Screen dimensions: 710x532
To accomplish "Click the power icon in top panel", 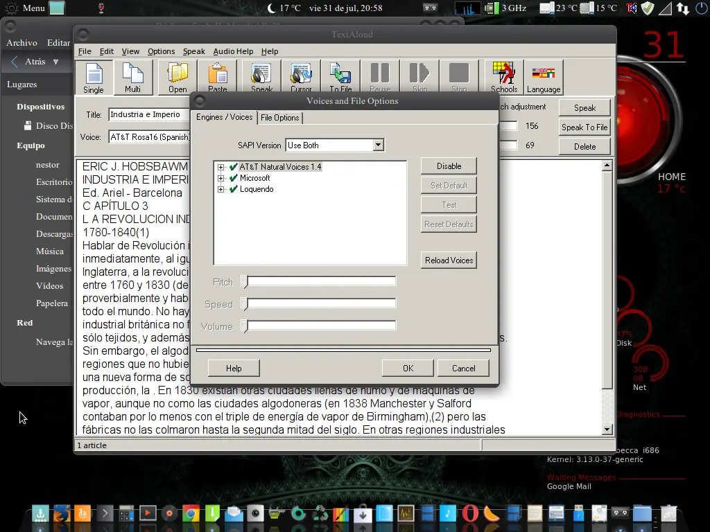I will point(702,8).
